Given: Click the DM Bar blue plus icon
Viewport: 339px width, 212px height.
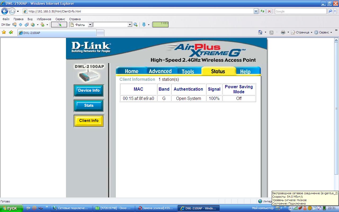Looking at the screenshot, I should pos(20,25).
